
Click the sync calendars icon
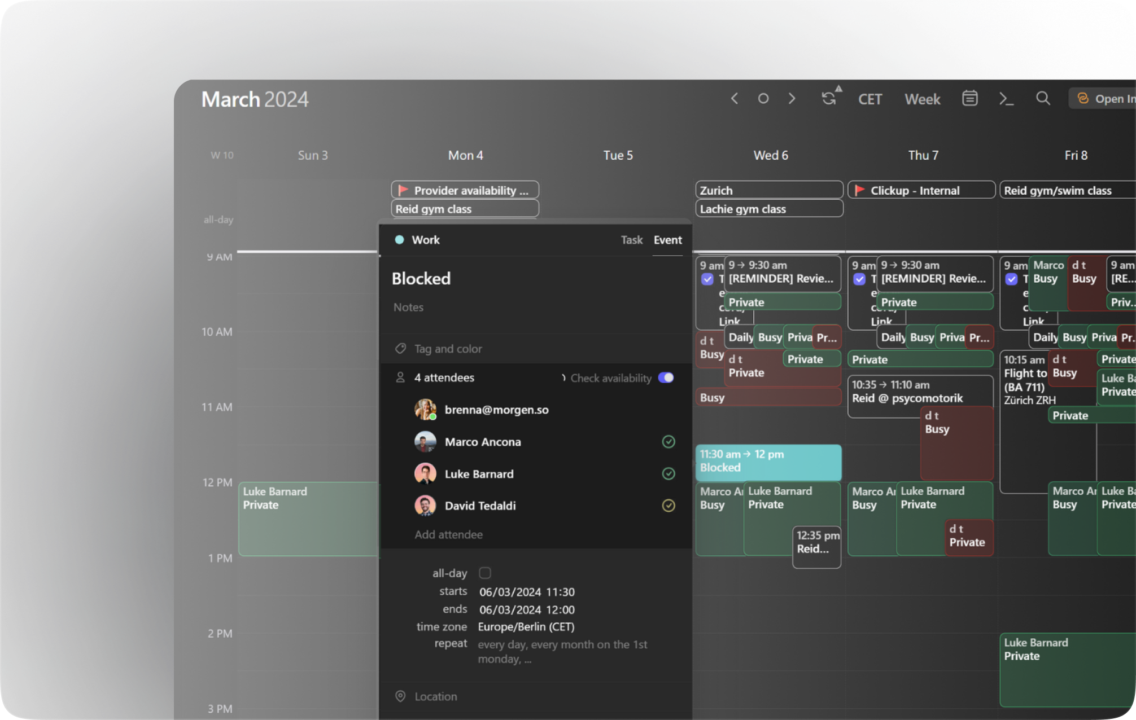click(829, 99)
